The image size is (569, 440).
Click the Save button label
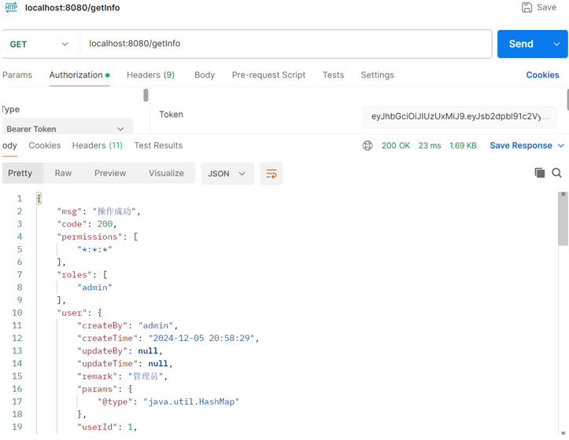pyautogui.click(x=546, y=7)
